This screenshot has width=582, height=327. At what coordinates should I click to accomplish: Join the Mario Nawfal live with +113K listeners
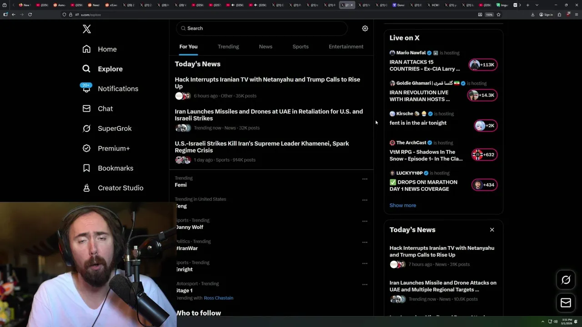pyautogui.click(x=483, y=64)
